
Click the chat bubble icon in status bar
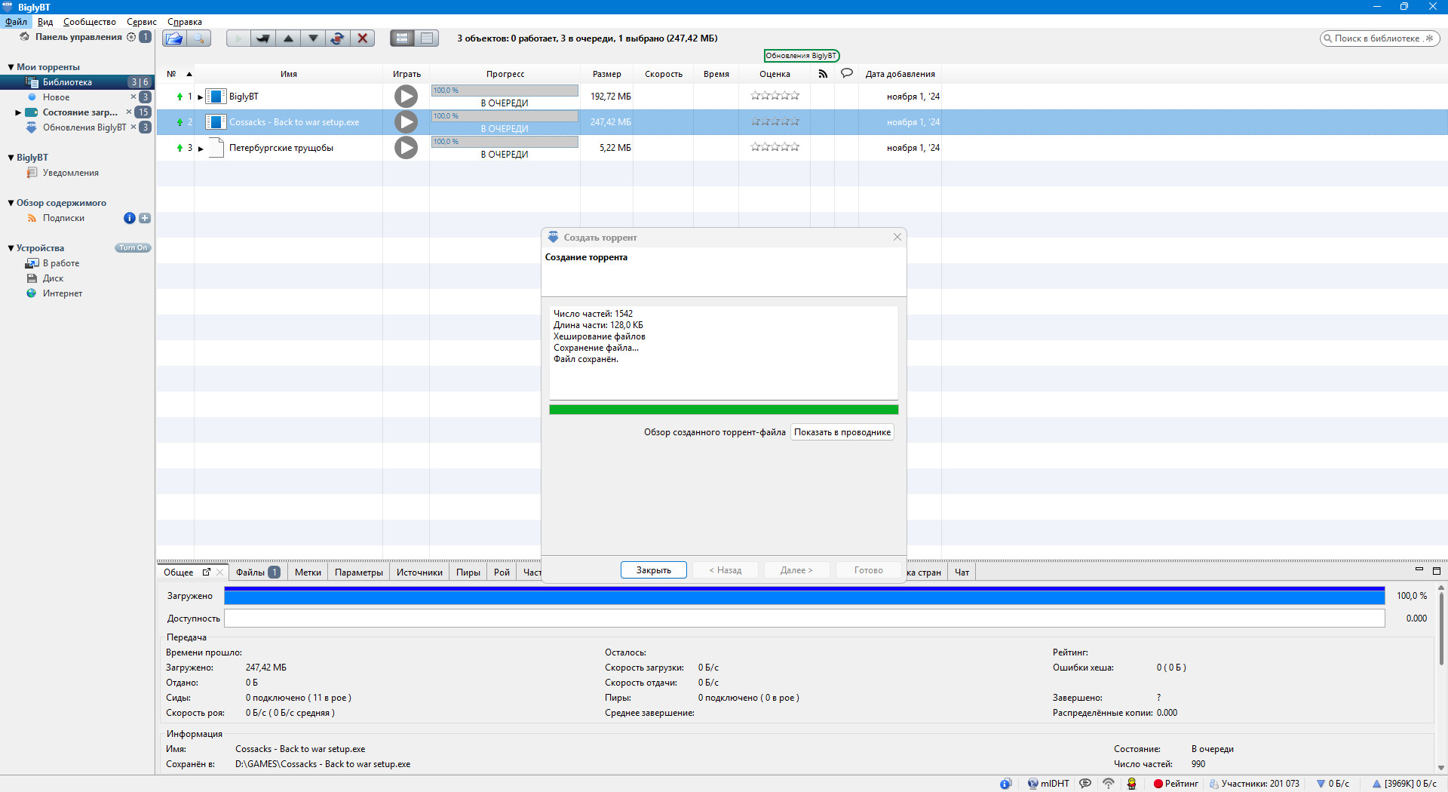click(x=1085, y=784)
